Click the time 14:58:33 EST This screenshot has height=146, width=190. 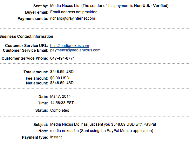(x=62, y=103)
